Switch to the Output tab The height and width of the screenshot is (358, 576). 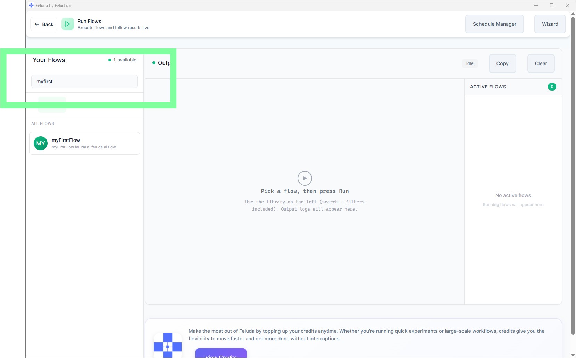click(x=165, y=63)
